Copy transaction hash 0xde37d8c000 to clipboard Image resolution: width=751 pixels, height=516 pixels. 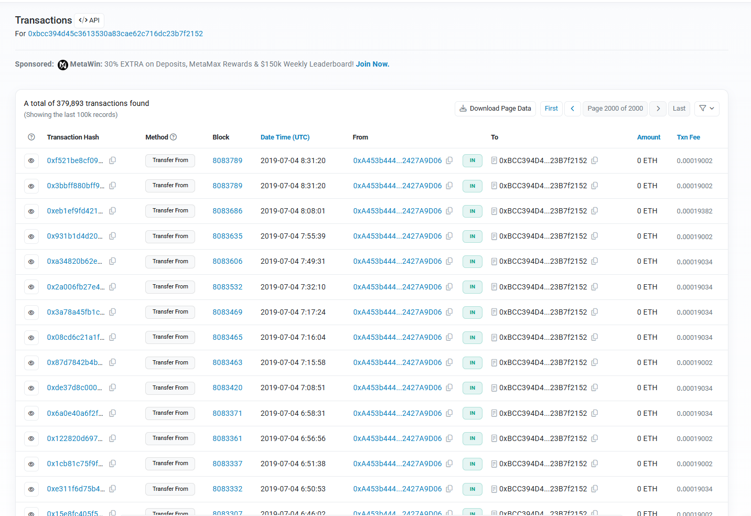[112, 388]
